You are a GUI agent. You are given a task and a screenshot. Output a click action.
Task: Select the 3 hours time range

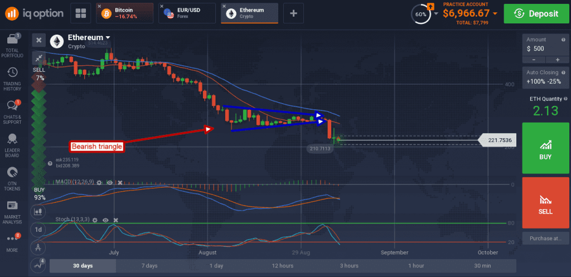[349, 266]
